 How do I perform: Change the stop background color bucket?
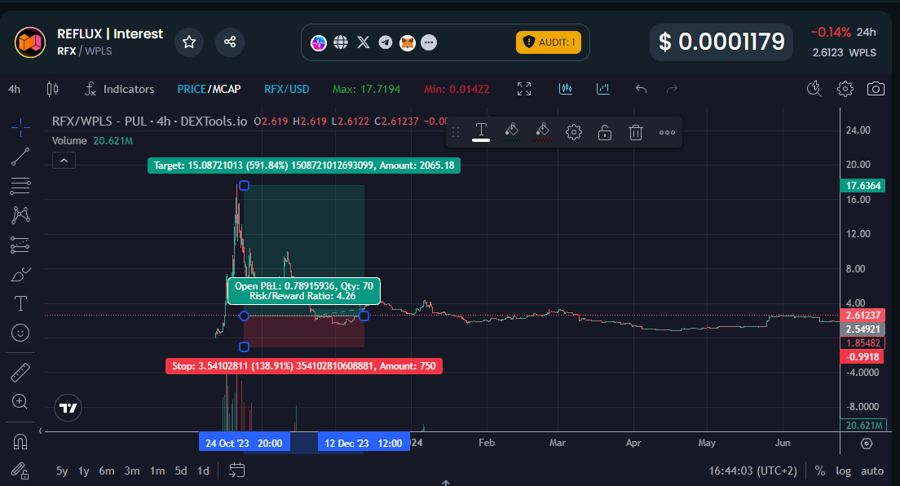542,132
